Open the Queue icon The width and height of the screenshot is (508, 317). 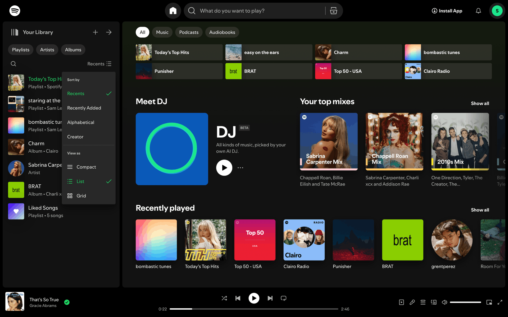pyautogui.click(x=423, y=302)
